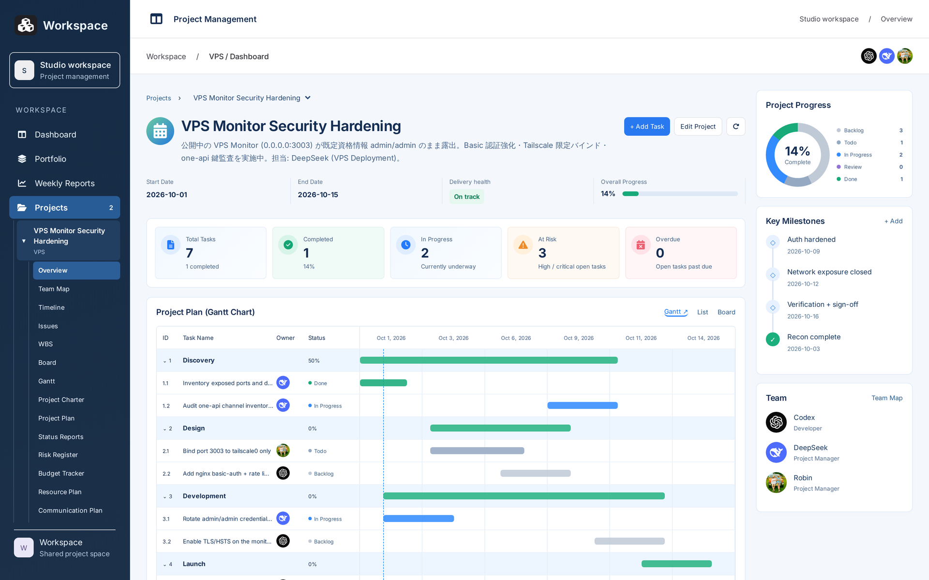Click the Studio workspace selector card
The image size is (929, 580).
click(x=65, y=70)
